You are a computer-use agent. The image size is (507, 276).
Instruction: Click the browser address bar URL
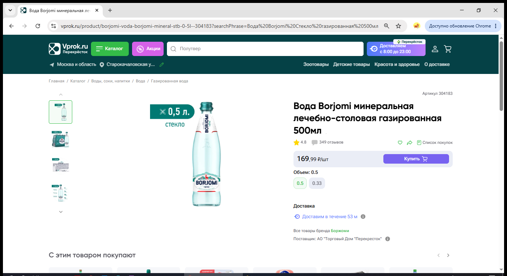click(x=219, y=26)
